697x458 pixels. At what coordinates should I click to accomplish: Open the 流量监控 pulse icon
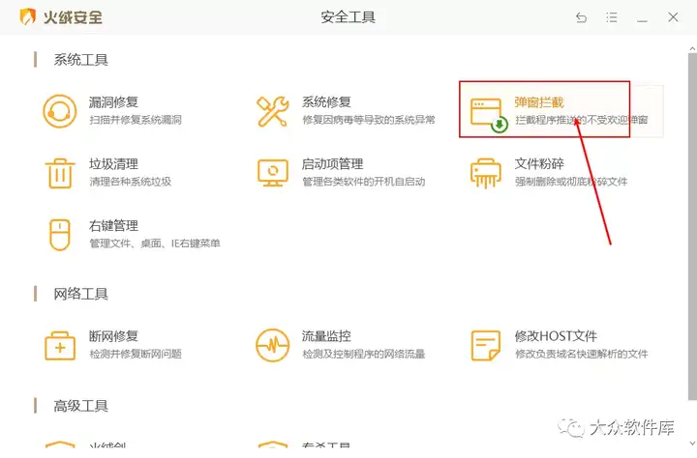coord(272,345)
